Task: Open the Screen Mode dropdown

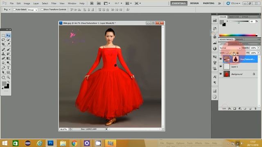Action: coord(138,3)
